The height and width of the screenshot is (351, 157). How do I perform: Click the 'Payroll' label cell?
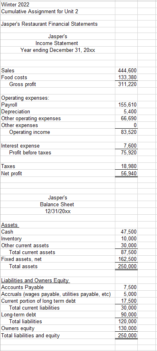tap(58, 105)
